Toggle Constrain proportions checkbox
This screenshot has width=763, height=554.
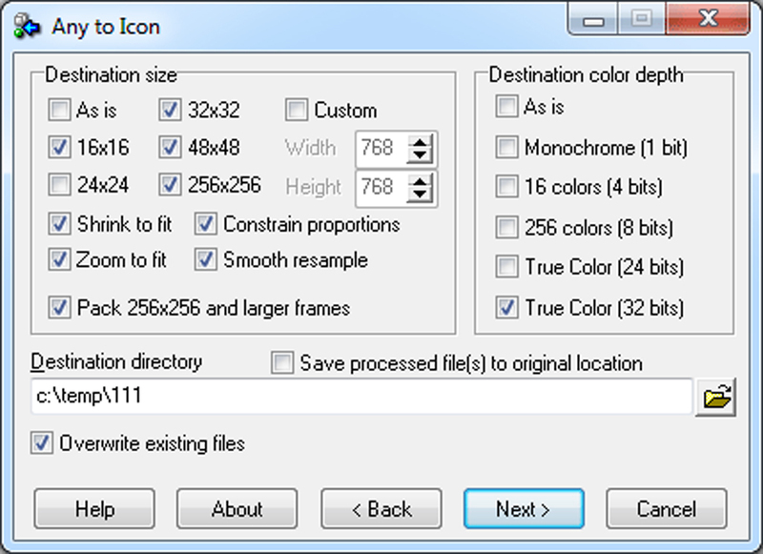(x=205, y=224)
